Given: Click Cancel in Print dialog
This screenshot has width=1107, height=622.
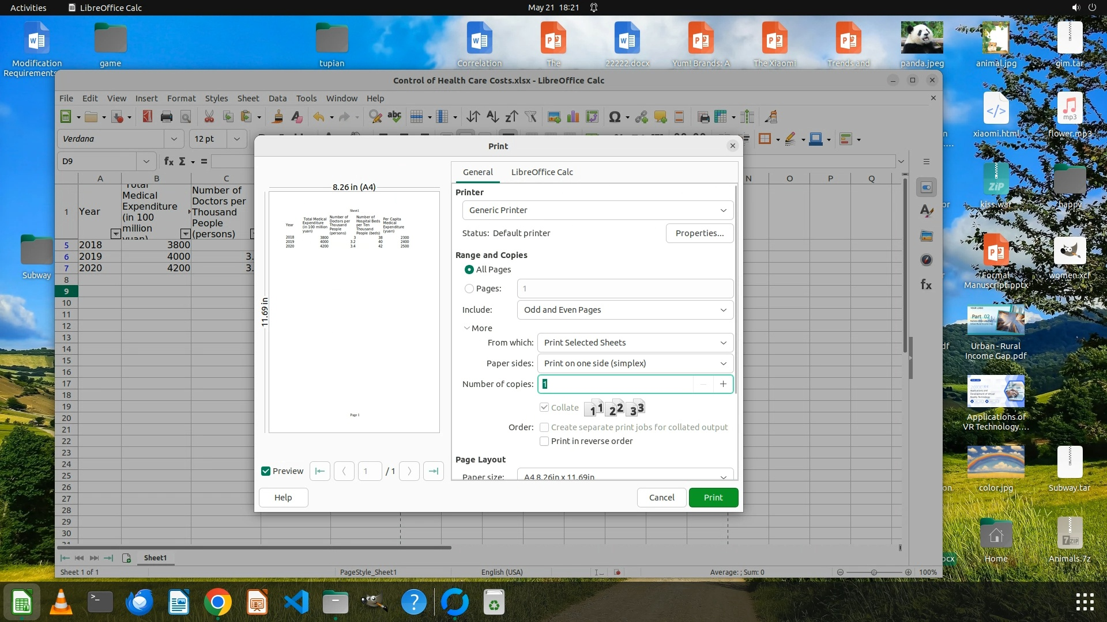Looking at the screenshot, I should pos(661,498).
